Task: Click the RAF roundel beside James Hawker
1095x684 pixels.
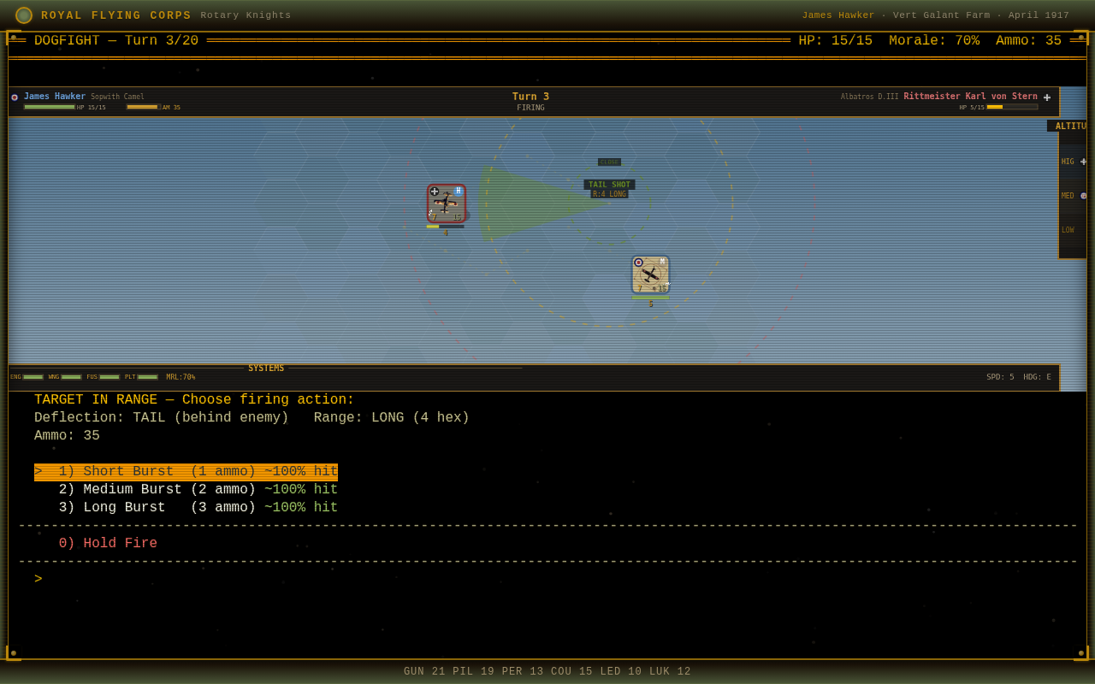Action: pyautogui.click(x=15, y=97)
